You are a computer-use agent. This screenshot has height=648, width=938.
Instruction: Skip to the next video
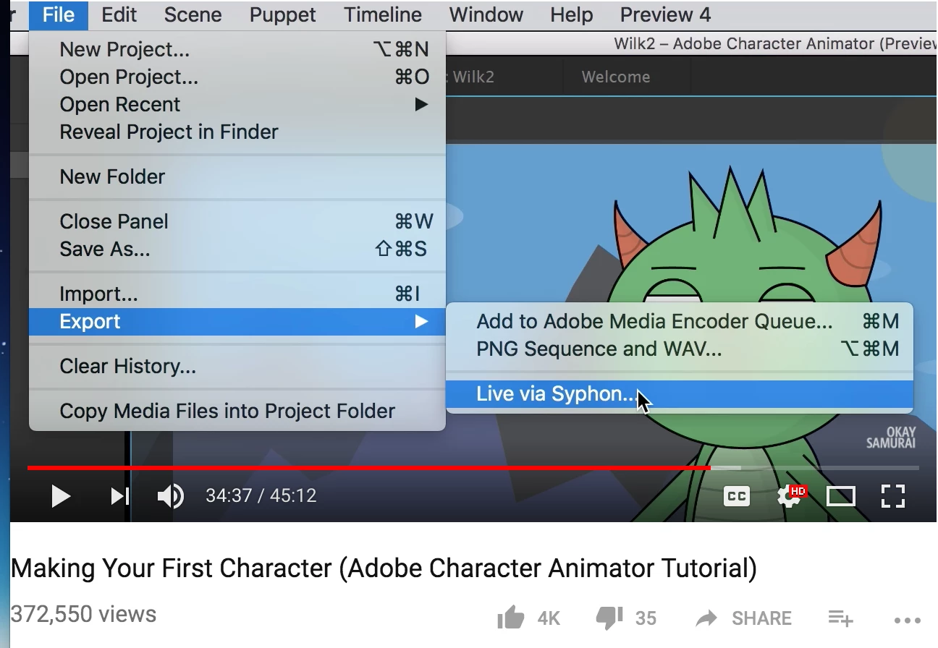click(x=119, y=496)
